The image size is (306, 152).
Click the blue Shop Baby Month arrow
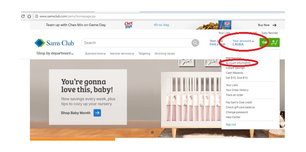[97, 113]
